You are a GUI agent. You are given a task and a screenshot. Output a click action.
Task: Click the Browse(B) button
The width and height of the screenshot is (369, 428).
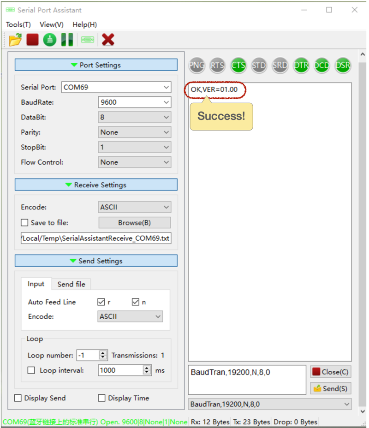[134, 223]
